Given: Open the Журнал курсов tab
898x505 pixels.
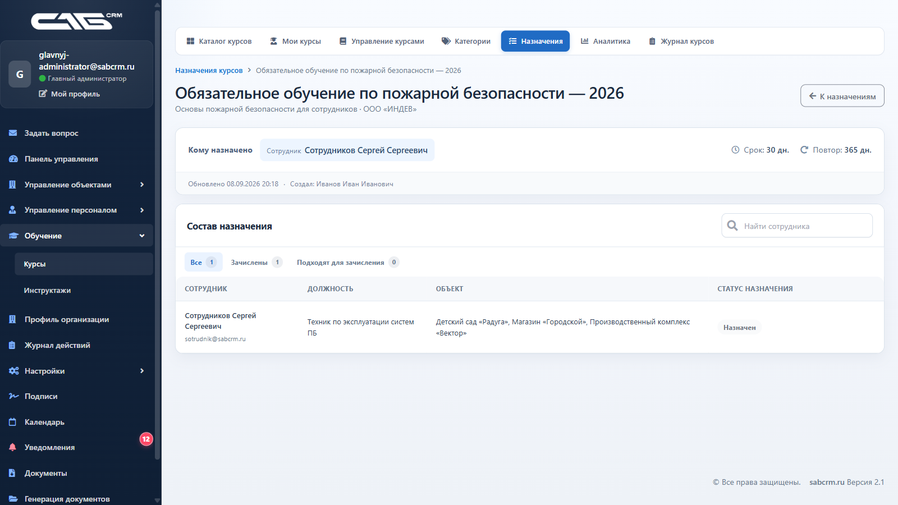Looking at the screenshot, I should tap(681, 41).
